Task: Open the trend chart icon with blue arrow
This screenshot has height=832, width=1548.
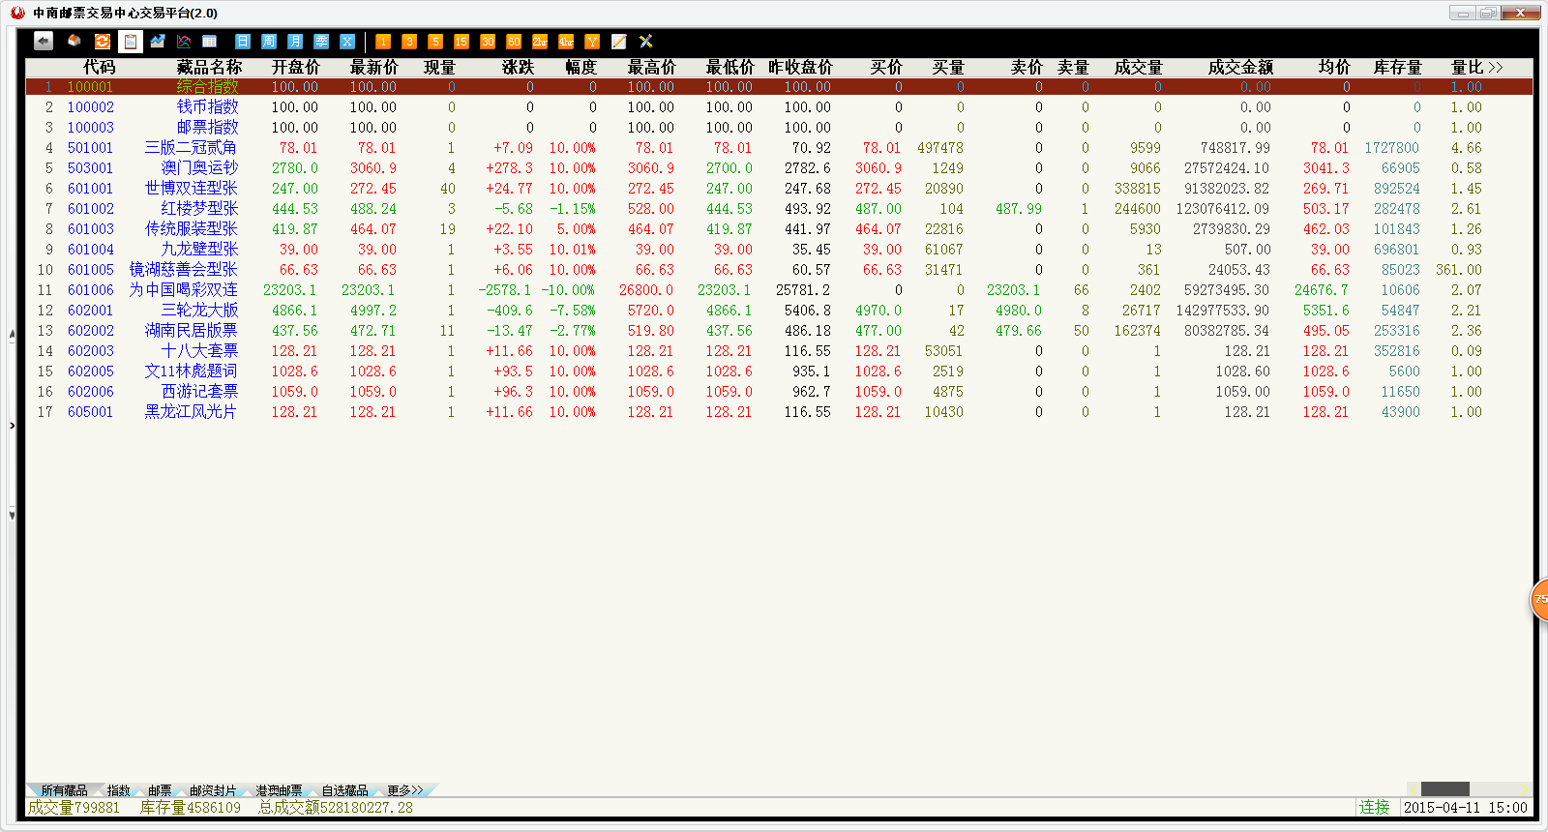Action: (157, 41)
